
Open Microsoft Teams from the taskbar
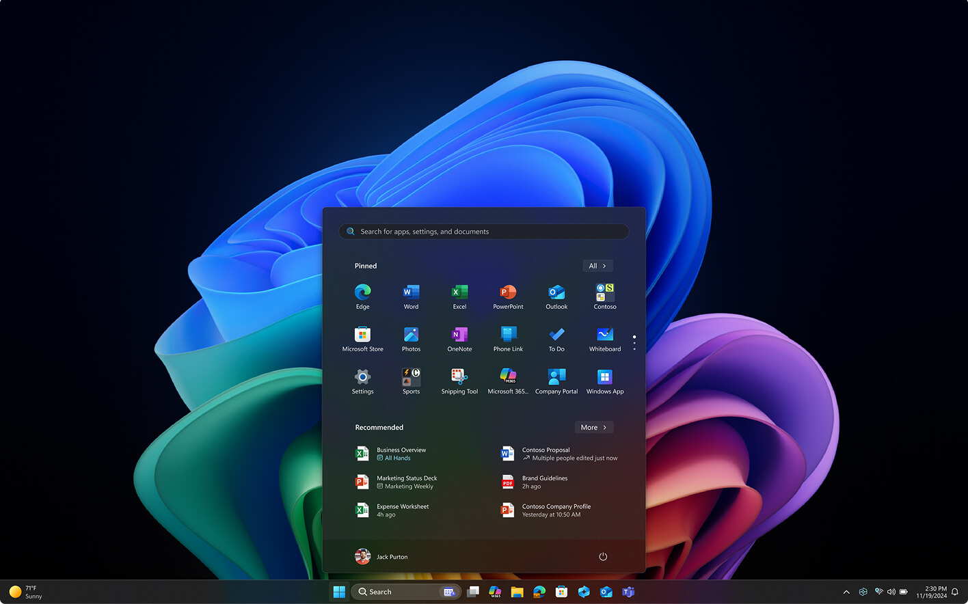(628, 592)
